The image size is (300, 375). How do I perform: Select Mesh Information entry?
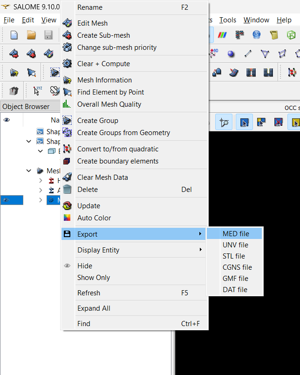coord(134,80)
